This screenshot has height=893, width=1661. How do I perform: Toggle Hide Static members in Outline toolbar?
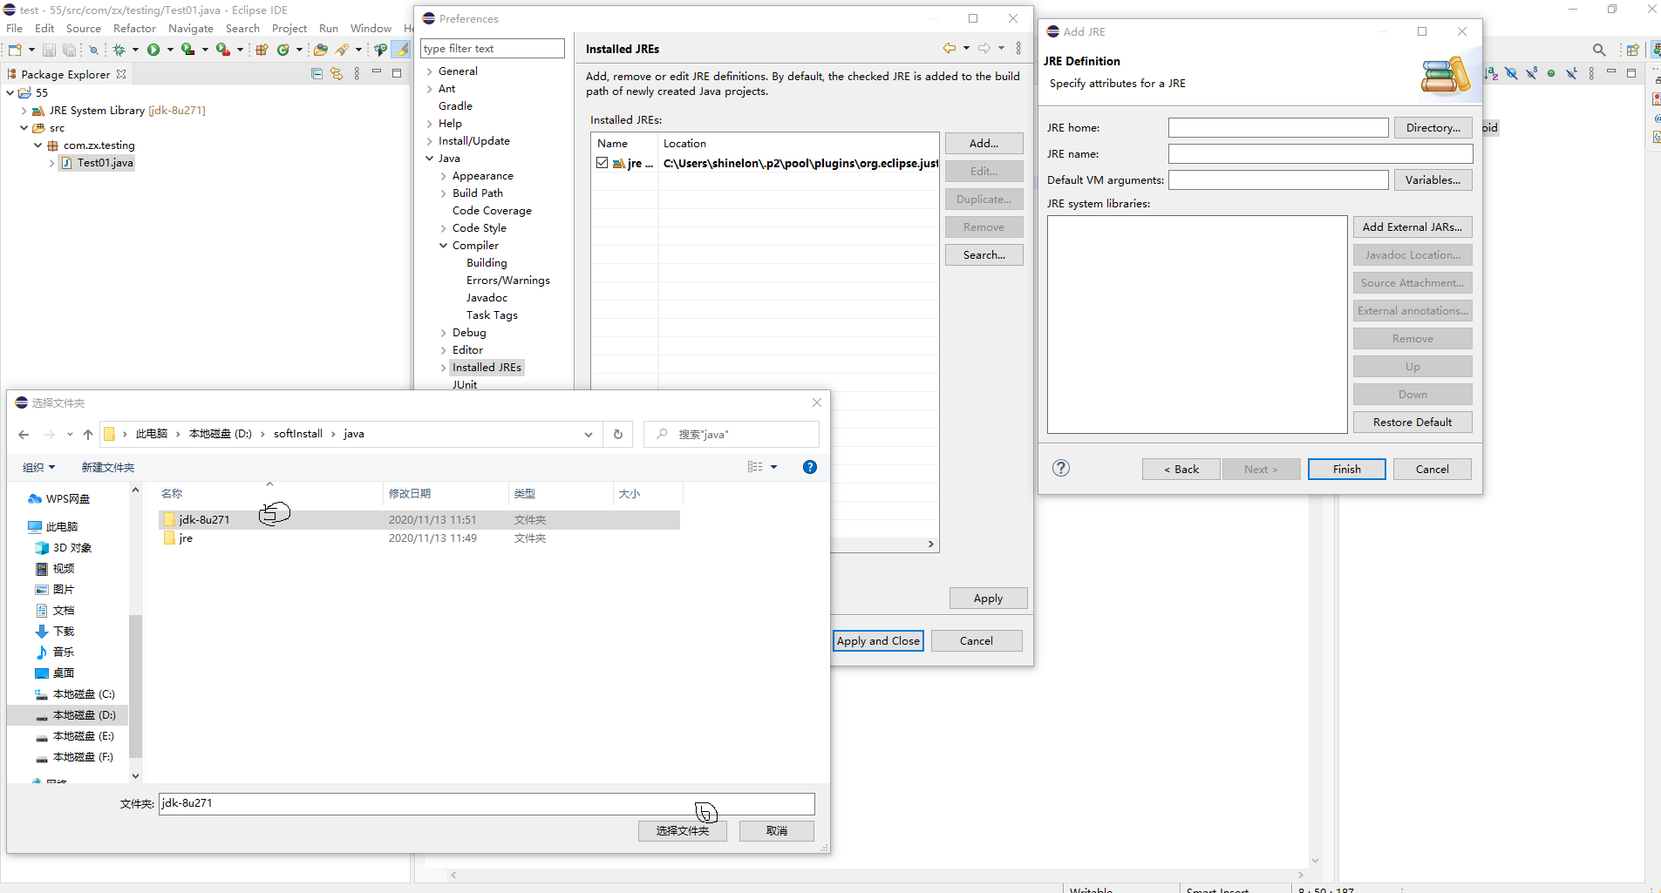[1531, 74]
